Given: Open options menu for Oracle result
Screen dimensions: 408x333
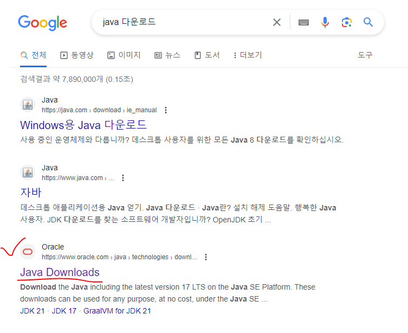Looking at the screenshot, I should tap(206, 257).
